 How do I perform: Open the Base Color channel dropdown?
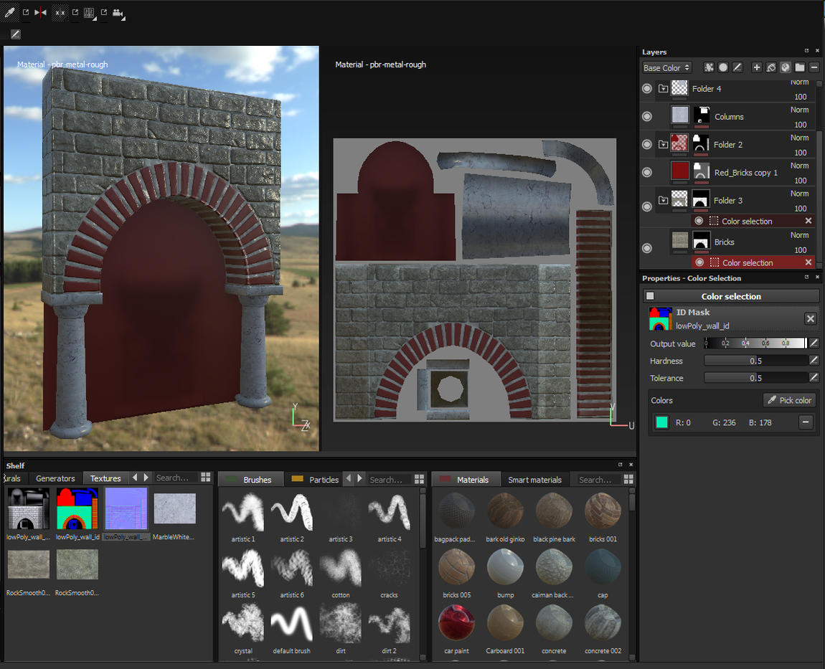(x=666, y=68)
